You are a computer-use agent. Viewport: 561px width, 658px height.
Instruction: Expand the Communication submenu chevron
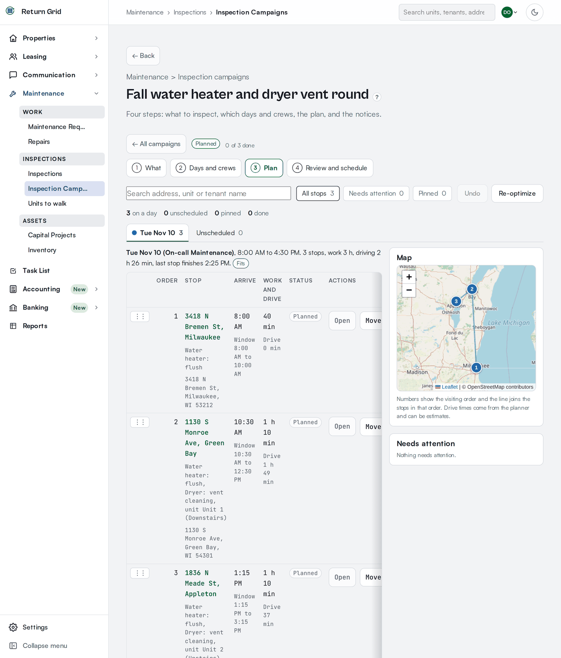tap(97, 75)
